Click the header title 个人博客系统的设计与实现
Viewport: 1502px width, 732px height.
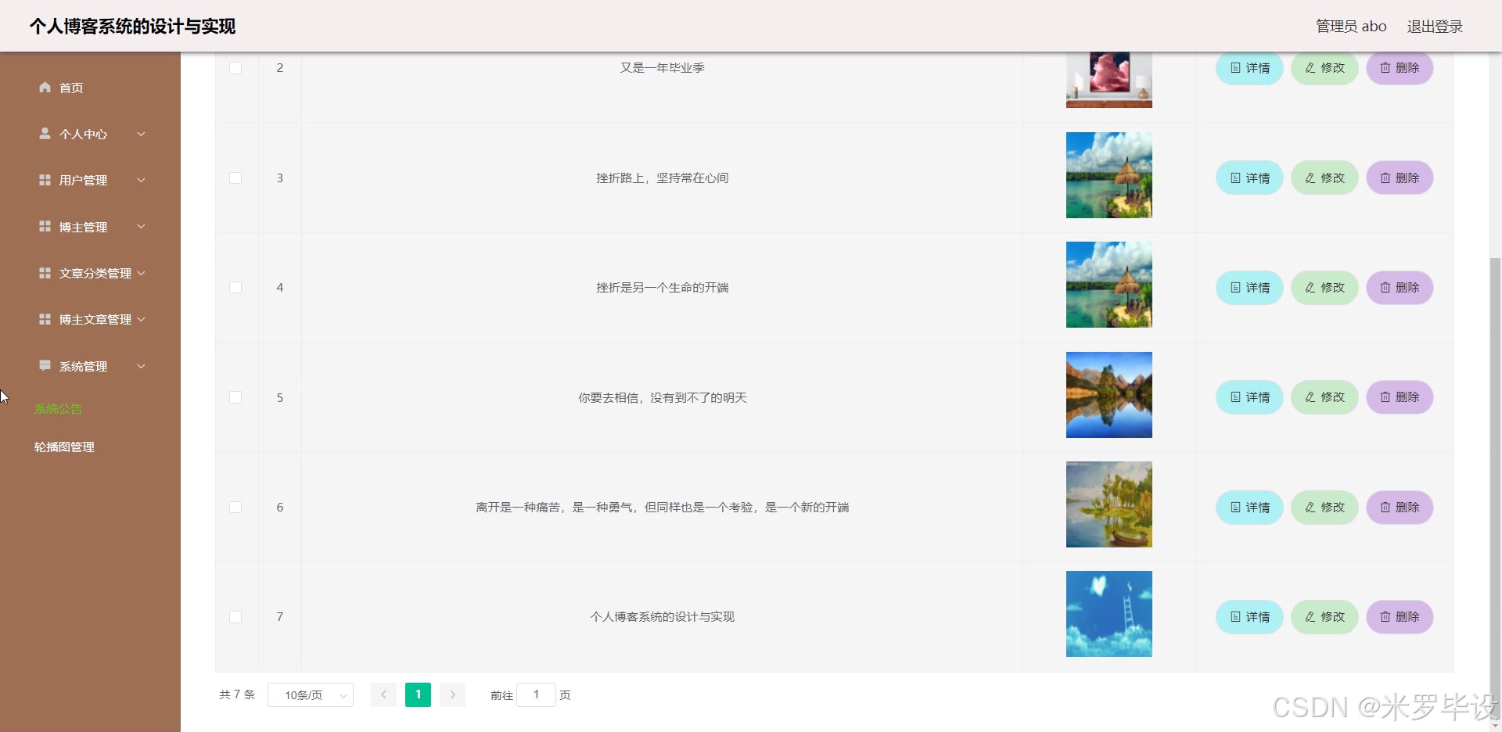click(133, 27)
